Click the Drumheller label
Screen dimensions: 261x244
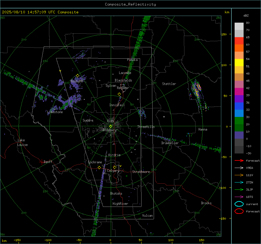170,143
